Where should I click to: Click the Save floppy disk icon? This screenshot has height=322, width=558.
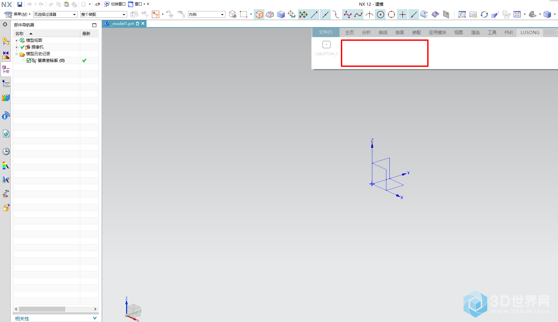click(20, 4)
